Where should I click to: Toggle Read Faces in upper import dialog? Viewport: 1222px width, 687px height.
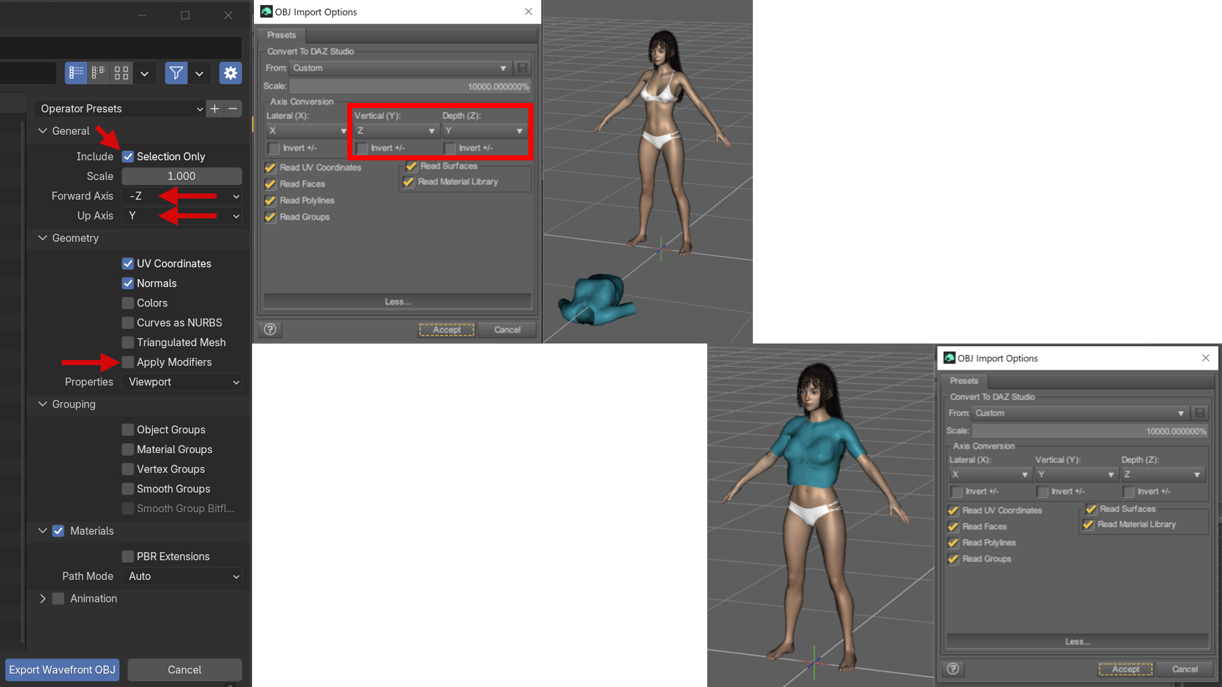pyautogui.click(x=270, y=184)
